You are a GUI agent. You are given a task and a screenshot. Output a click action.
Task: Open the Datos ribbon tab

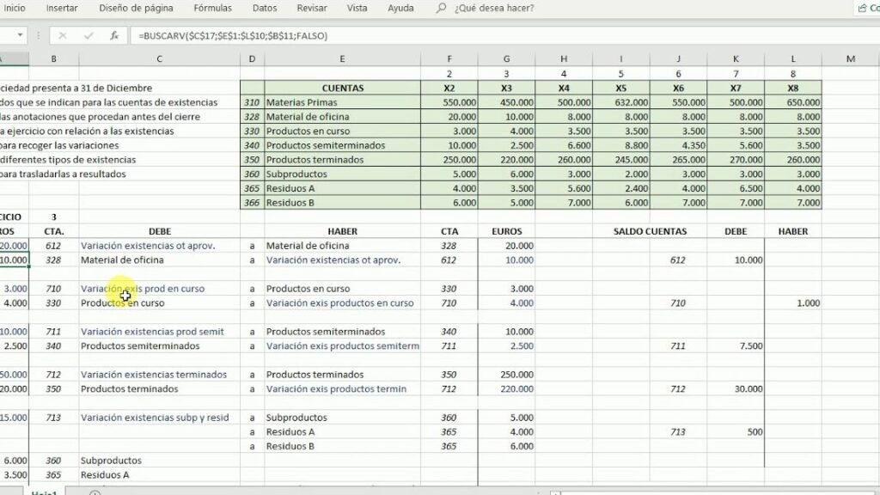(x=265, y=8)
